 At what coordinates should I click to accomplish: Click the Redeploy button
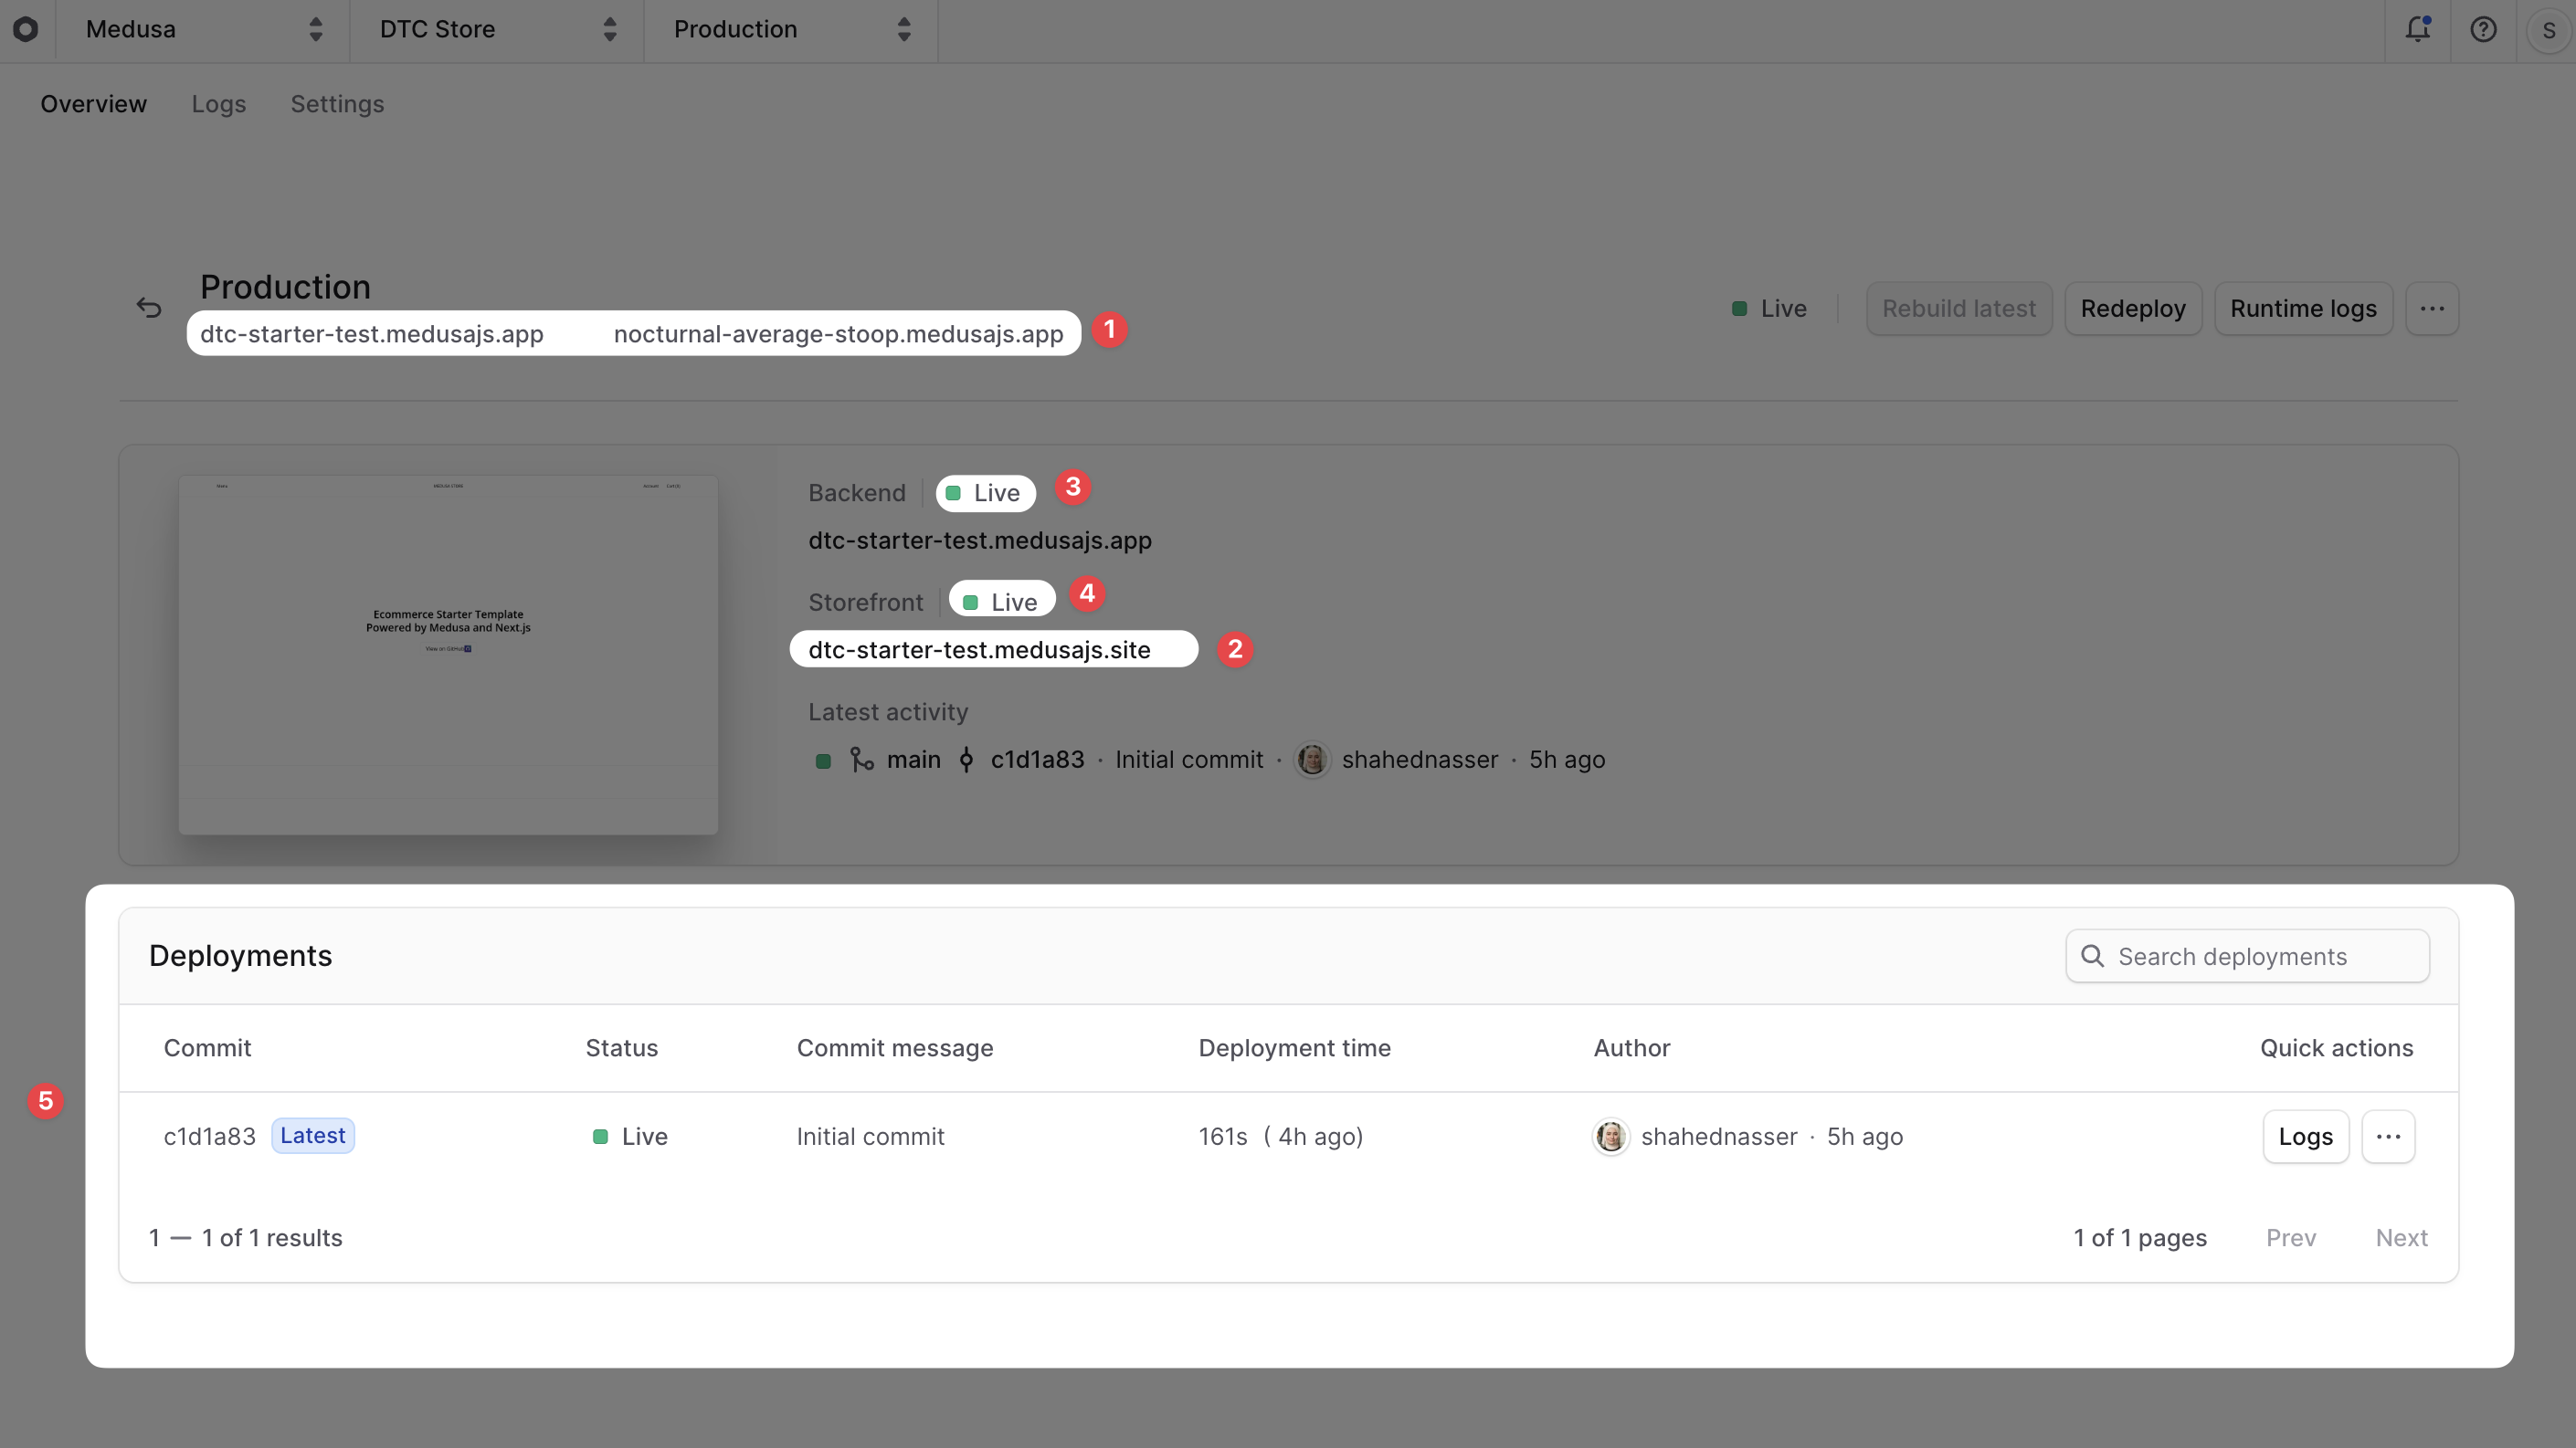click(x=2132, y=308)
